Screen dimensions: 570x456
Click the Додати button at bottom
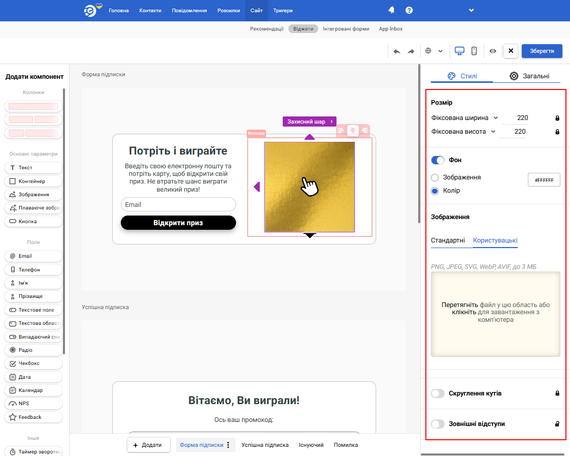[x=148, y=445]
